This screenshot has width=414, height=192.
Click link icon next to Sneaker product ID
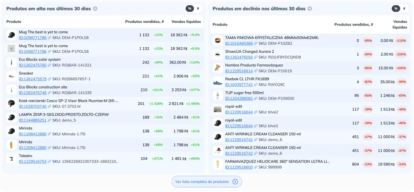click(49, 79)
